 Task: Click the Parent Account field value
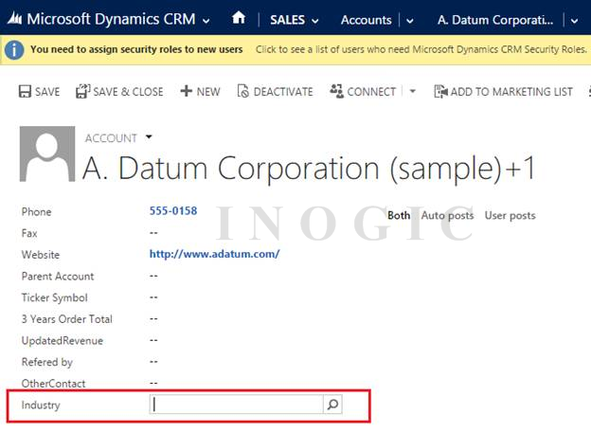(x=153, y=276)
